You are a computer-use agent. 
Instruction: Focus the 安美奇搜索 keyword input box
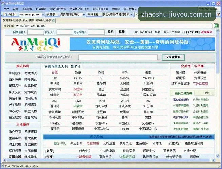click(x=118, y=57)
